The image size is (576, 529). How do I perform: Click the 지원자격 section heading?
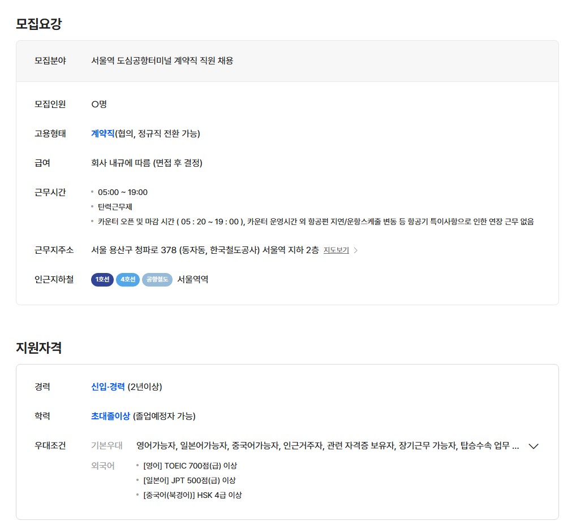[38, 348]
